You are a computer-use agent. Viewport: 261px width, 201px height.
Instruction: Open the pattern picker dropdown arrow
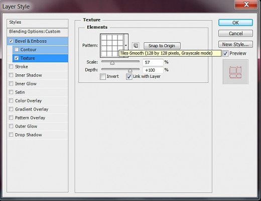126,45
